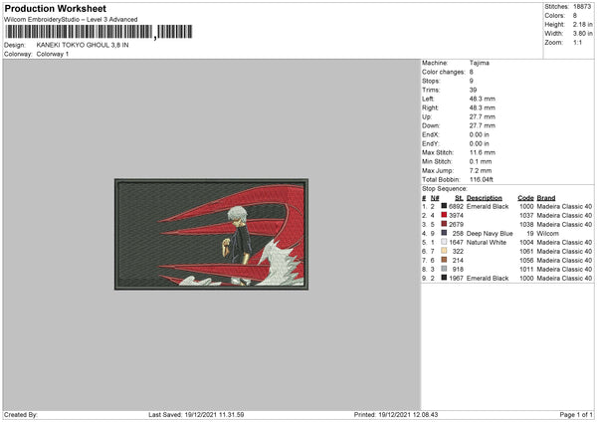Click the Colors value 8 in header
Viewport: 597px width, 422px height.
click(575, 16)
